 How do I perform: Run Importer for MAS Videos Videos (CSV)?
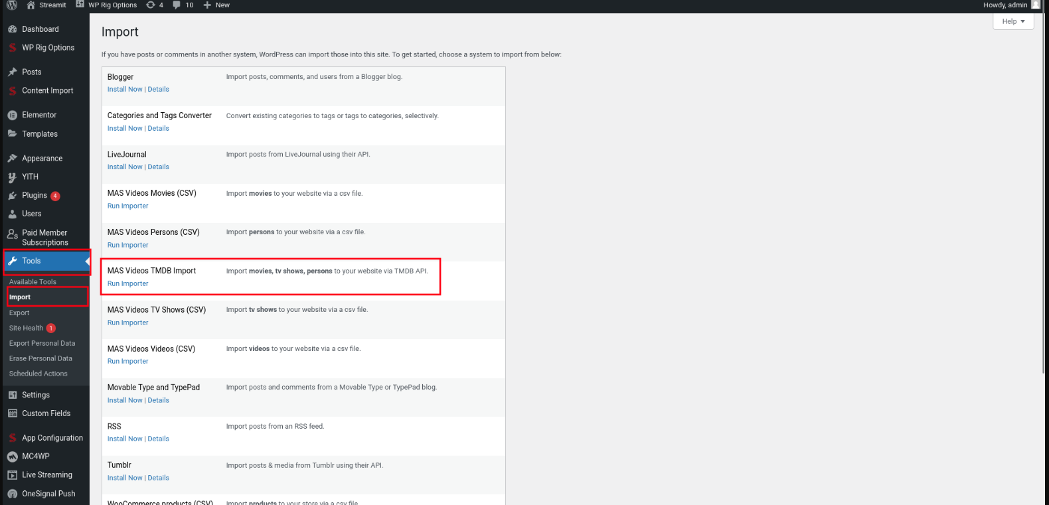tap(128, 361)
